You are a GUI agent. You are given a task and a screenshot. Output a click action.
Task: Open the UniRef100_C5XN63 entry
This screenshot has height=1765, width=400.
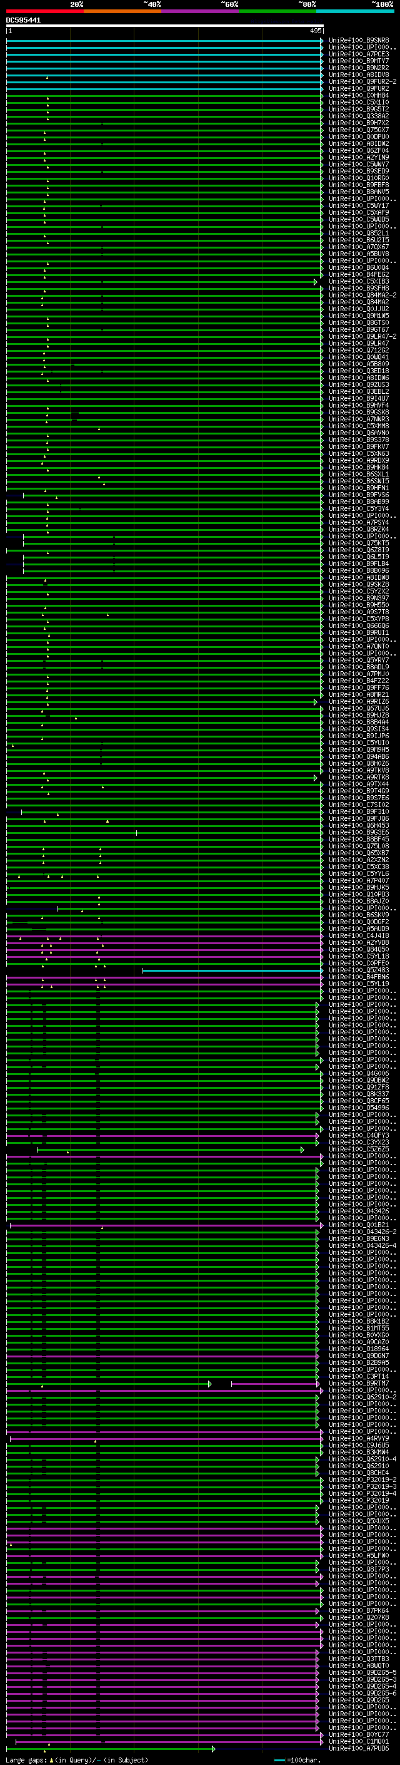[x=359, y=453]
